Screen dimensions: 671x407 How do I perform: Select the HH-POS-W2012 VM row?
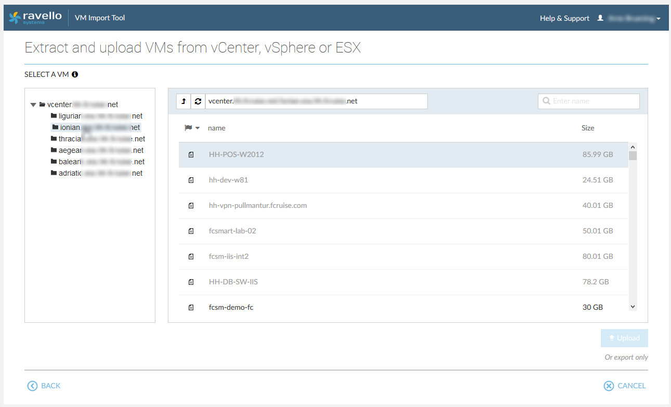click(x=403, y=155)
